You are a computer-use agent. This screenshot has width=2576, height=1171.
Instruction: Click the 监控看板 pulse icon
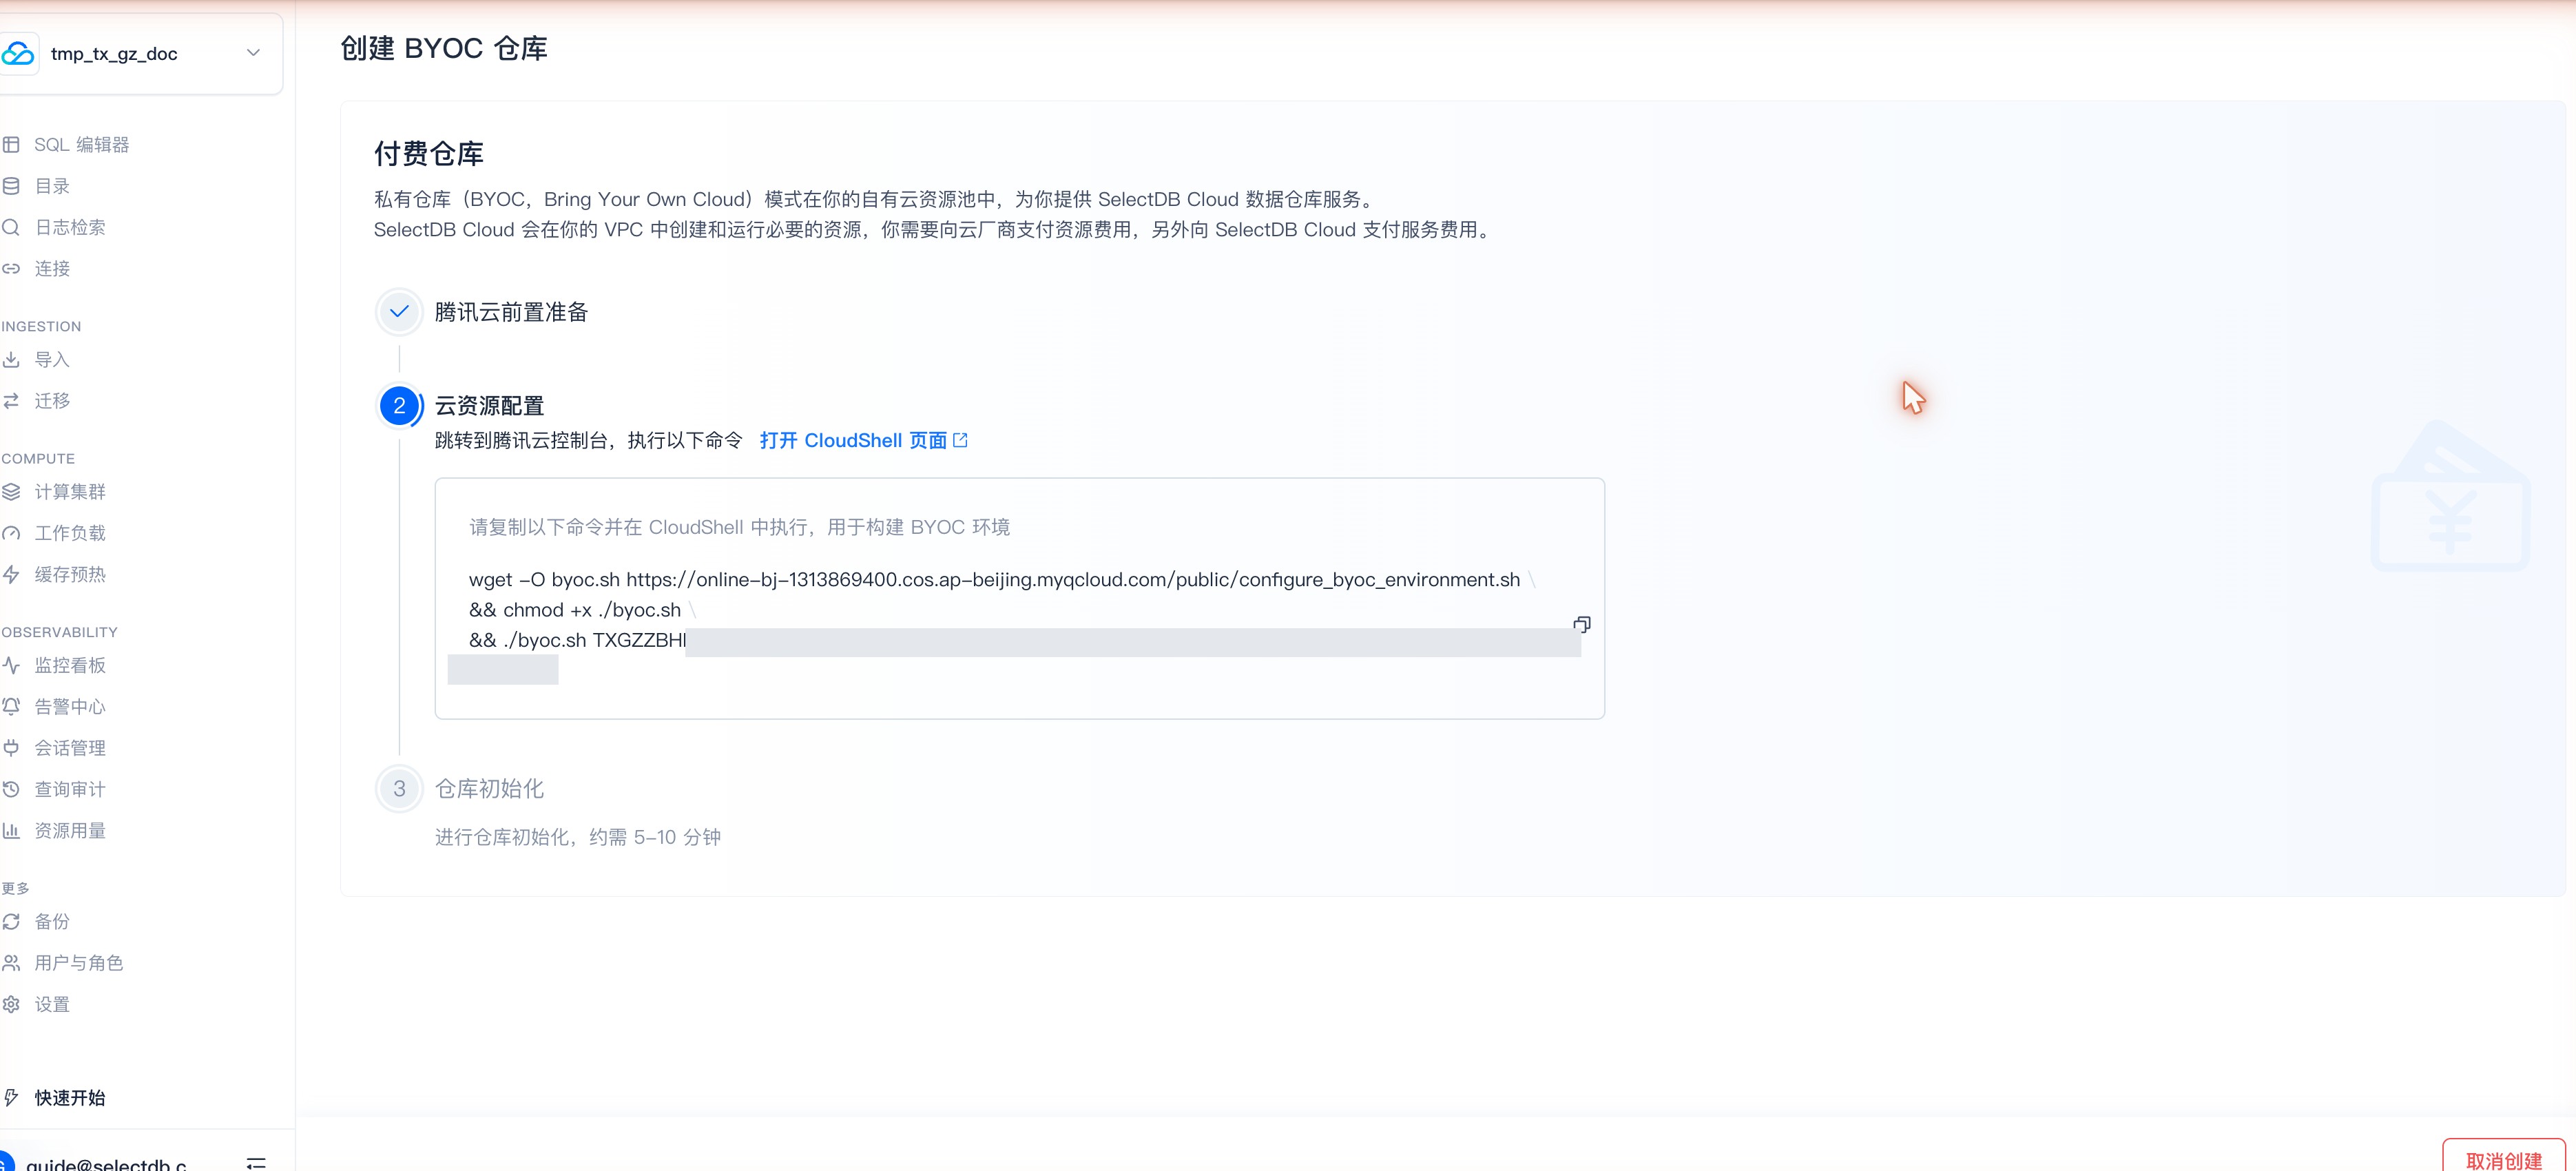[11, 665]
